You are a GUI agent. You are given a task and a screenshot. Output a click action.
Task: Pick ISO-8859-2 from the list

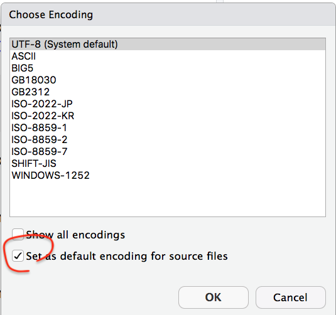tap(168, 140)
